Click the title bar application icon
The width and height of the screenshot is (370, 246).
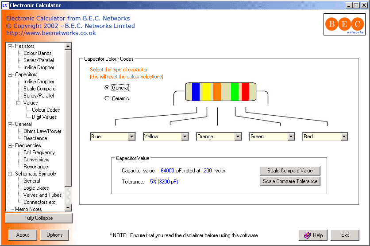click(5, 5)
